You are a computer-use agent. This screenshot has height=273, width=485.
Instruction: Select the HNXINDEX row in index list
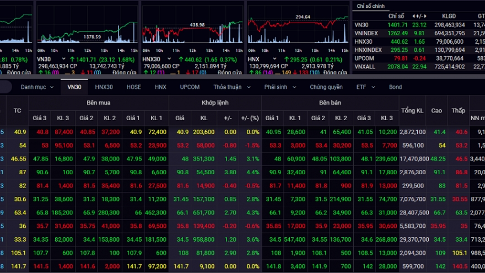419,50
